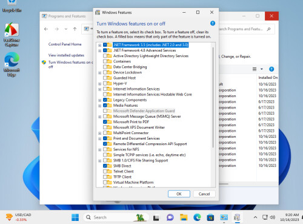This screenshot has height=224, width=303.
Task: Select Remote Differential Compression API Support
Action: click(x=150, y=144)
